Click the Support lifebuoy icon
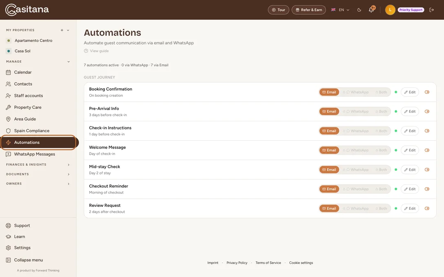This screenshot has height=277, width=444. [x=8, y=226]
